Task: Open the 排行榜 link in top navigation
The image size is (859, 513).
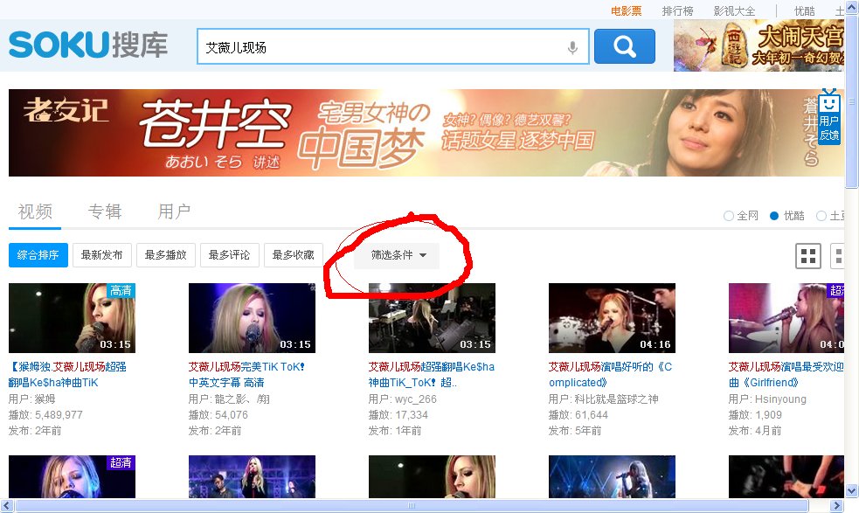Action: [677, 11]
